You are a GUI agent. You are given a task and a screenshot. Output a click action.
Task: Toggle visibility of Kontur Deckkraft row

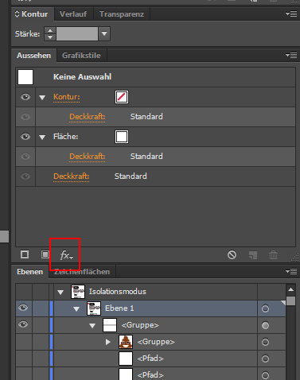point(25,117)
